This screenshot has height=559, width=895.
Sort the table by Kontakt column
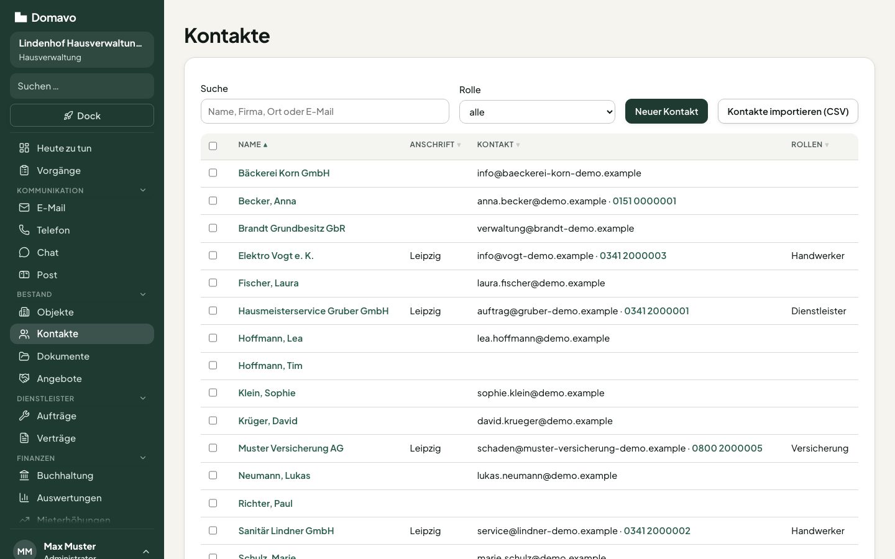point(498,145)
